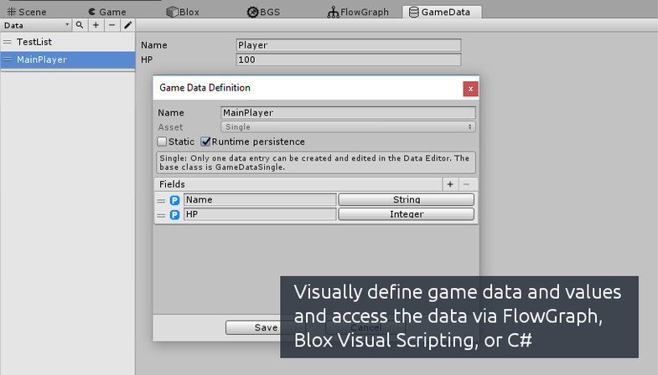
Task: Toggle the P property icon for HP field
Action: [x=174, y=215]
